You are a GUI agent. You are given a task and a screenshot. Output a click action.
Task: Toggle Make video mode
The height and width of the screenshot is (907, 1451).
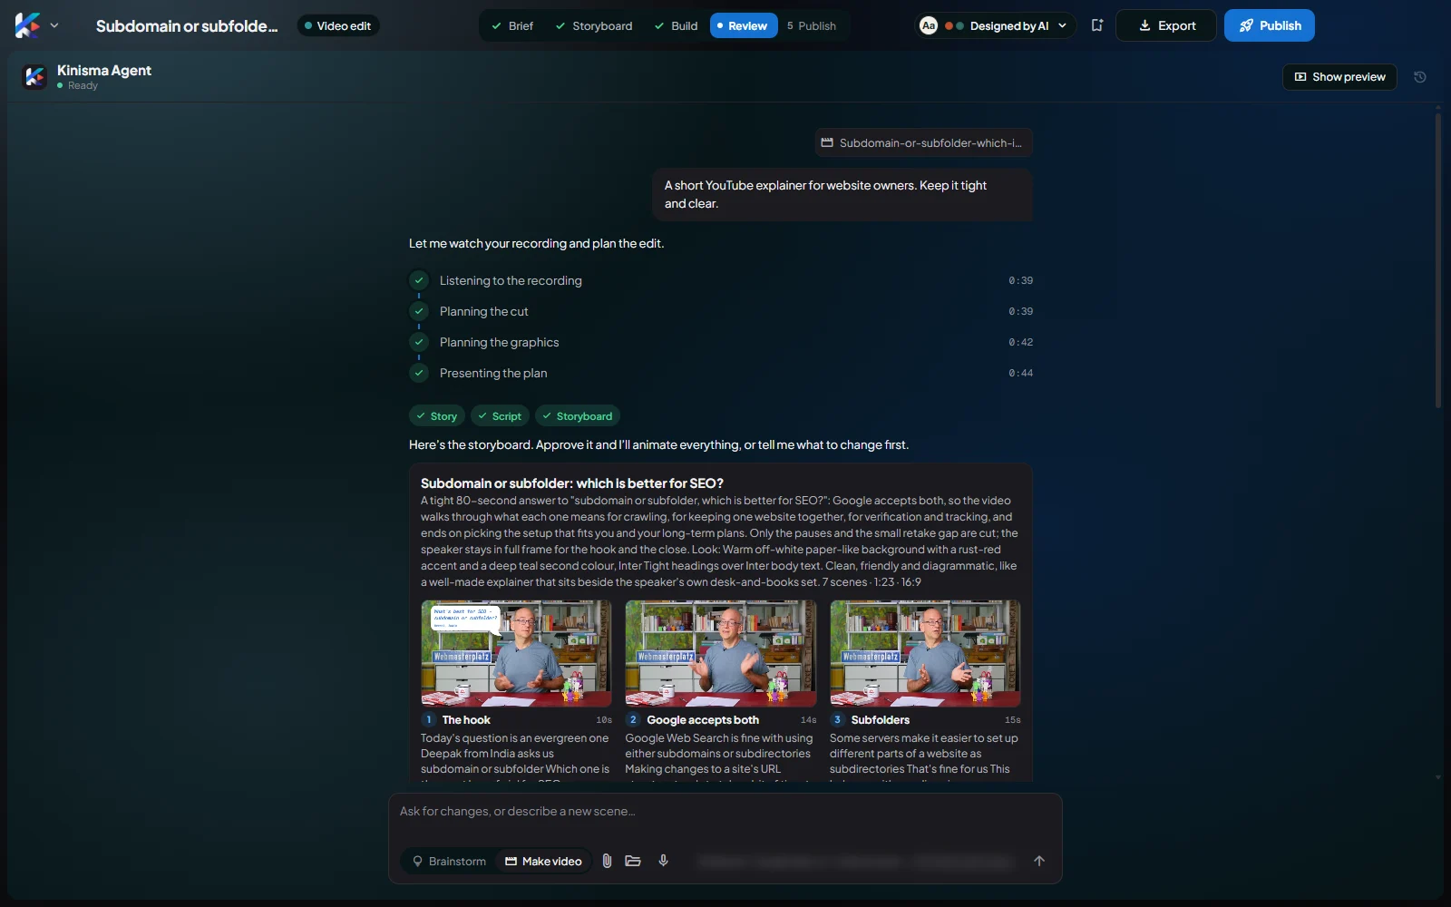(543, 861)
